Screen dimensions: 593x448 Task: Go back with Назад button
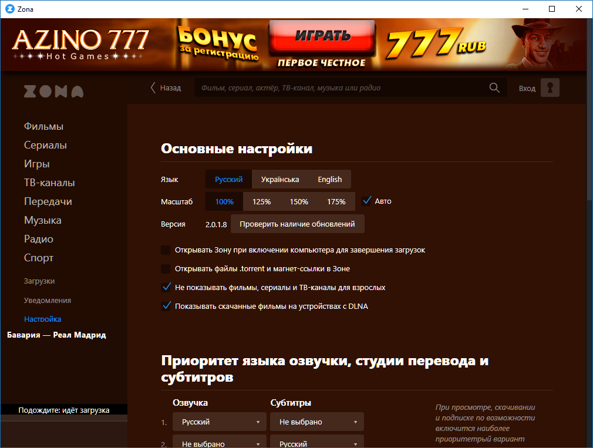[166, 87]
